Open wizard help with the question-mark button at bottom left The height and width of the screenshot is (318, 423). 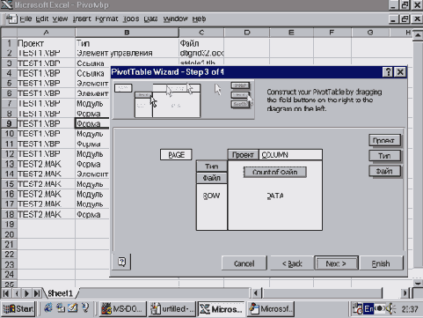121,262
